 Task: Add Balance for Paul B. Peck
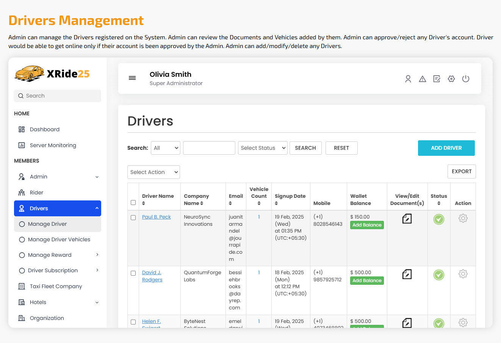click(367, 225)
